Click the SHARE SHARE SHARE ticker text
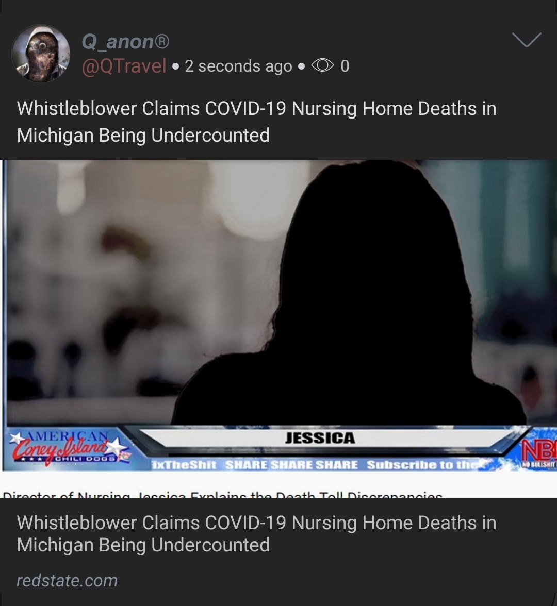The height and width of the screenshot is (606, 557). (291, 465)
